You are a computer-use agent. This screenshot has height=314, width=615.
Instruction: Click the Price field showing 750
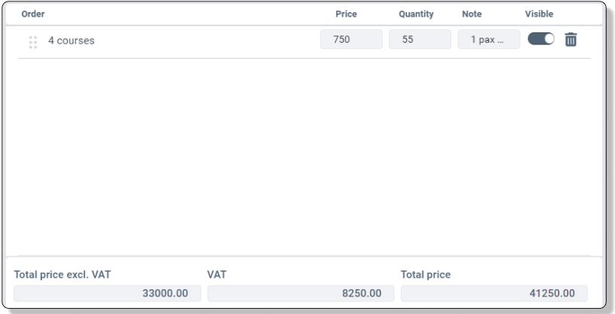(x=351, y=40)
